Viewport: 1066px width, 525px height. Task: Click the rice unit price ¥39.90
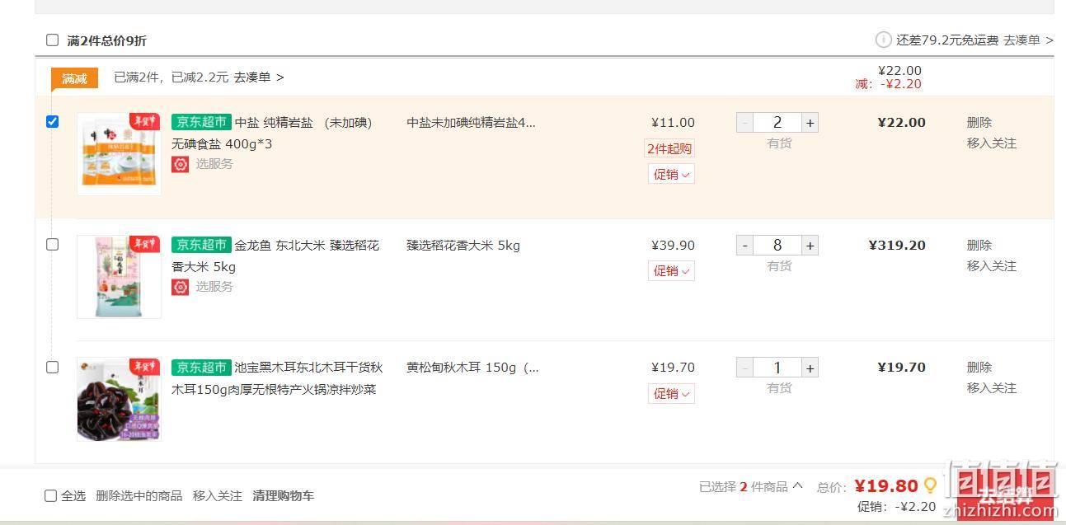pos(673,246)
